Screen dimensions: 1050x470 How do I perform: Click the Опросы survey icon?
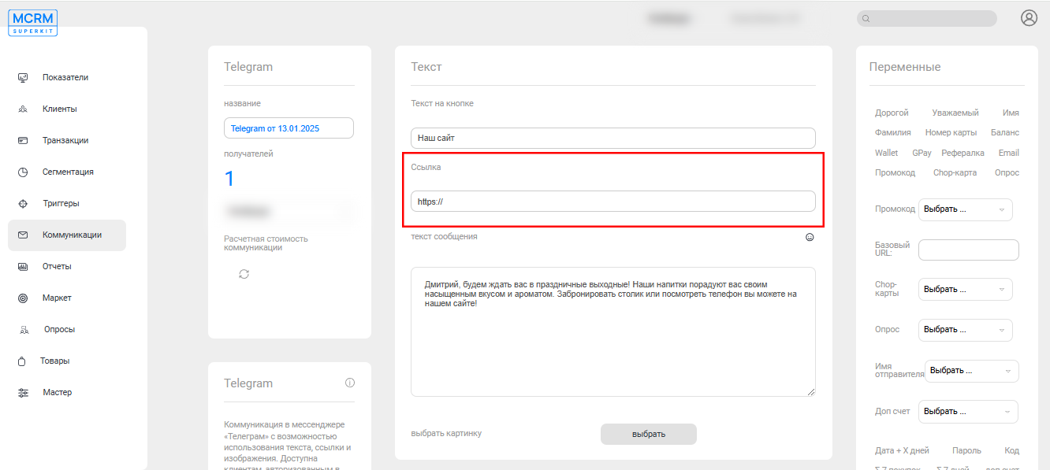point(24,329)
